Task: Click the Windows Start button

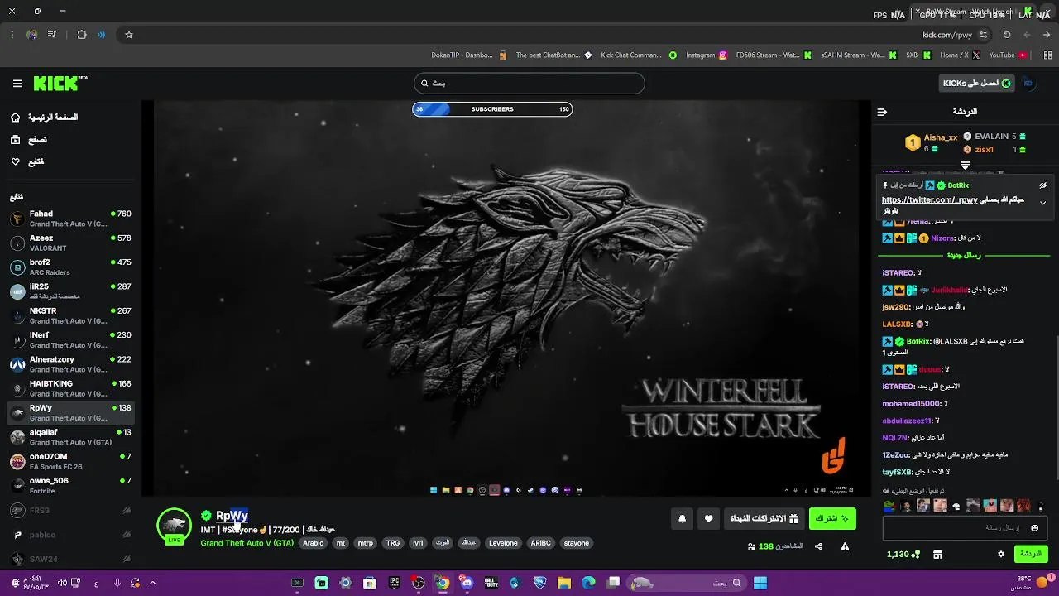Action: 760,583
